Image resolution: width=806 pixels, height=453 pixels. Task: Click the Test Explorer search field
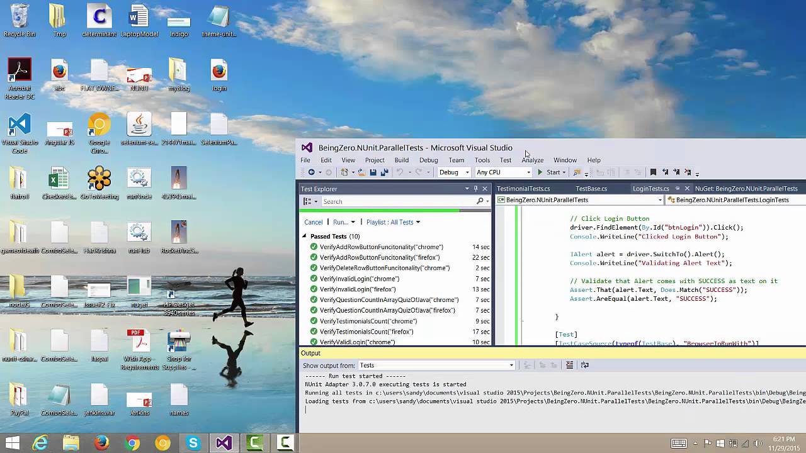tap(399, 201)
